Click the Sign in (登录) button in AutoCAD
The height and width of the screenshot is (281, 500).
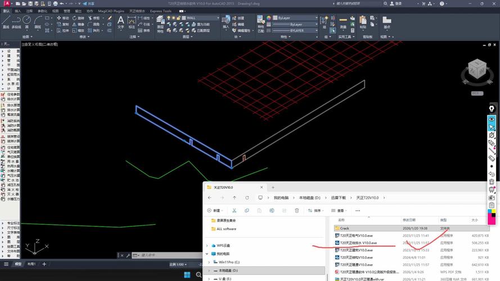tap(396, 3)
